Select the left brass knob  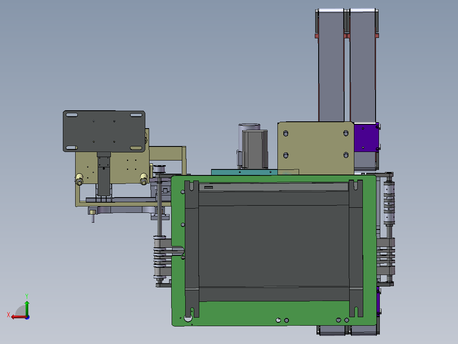coord(79,179)
